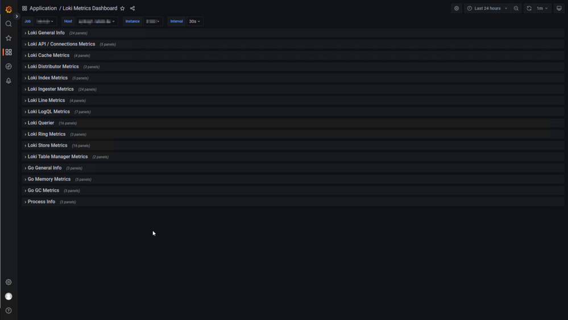
Task: Expand the Loki Store Metrics row
Action: pyautogui.click(x=293, y=146)
